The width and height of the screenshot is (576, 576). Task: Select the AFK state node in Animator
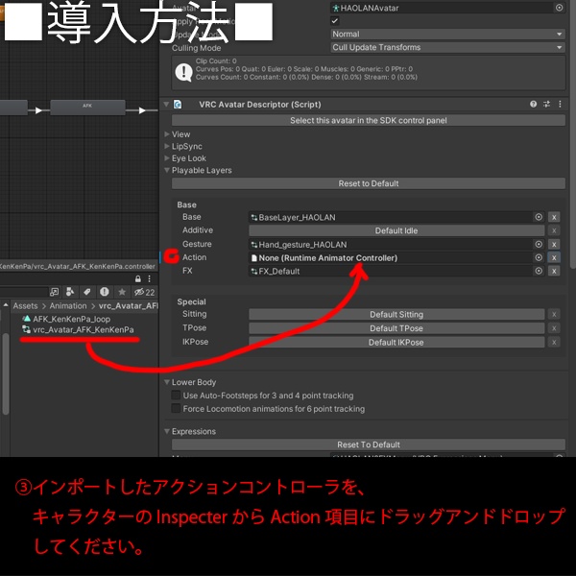click(x=87, y=108)
